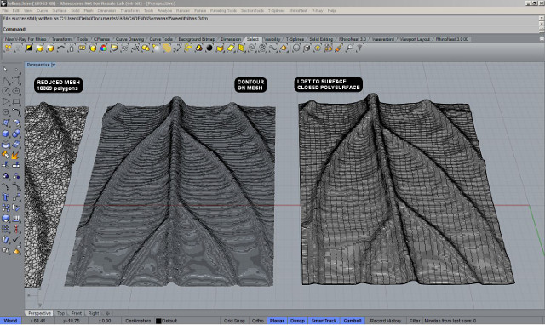Image resolution: width=545 pixels, height=325 pixels.
Task: Open the Mesh menu
Action: coord(89,11)
